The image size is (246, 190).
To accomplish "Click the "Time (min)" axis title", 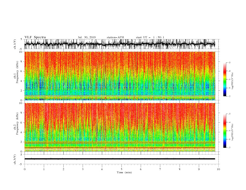I will pos(124,172).
